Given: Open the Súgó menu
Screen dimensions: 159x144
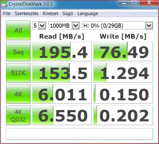Looking at the screenshot, I should 68,14.
